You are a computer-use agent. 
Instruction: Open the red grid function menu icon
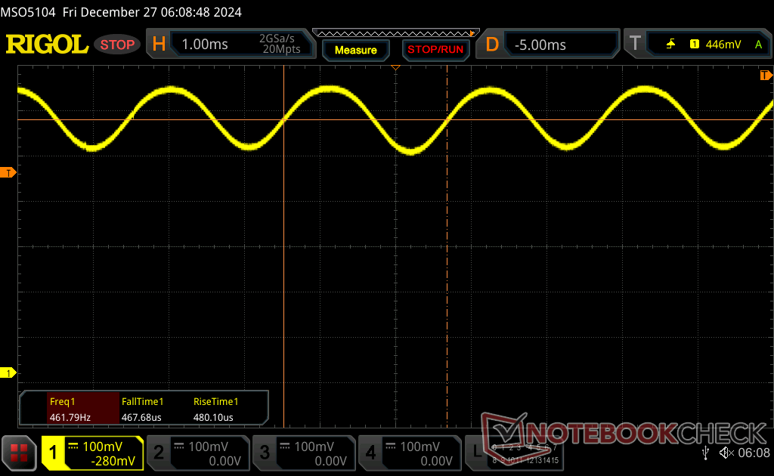coord(19,453)
